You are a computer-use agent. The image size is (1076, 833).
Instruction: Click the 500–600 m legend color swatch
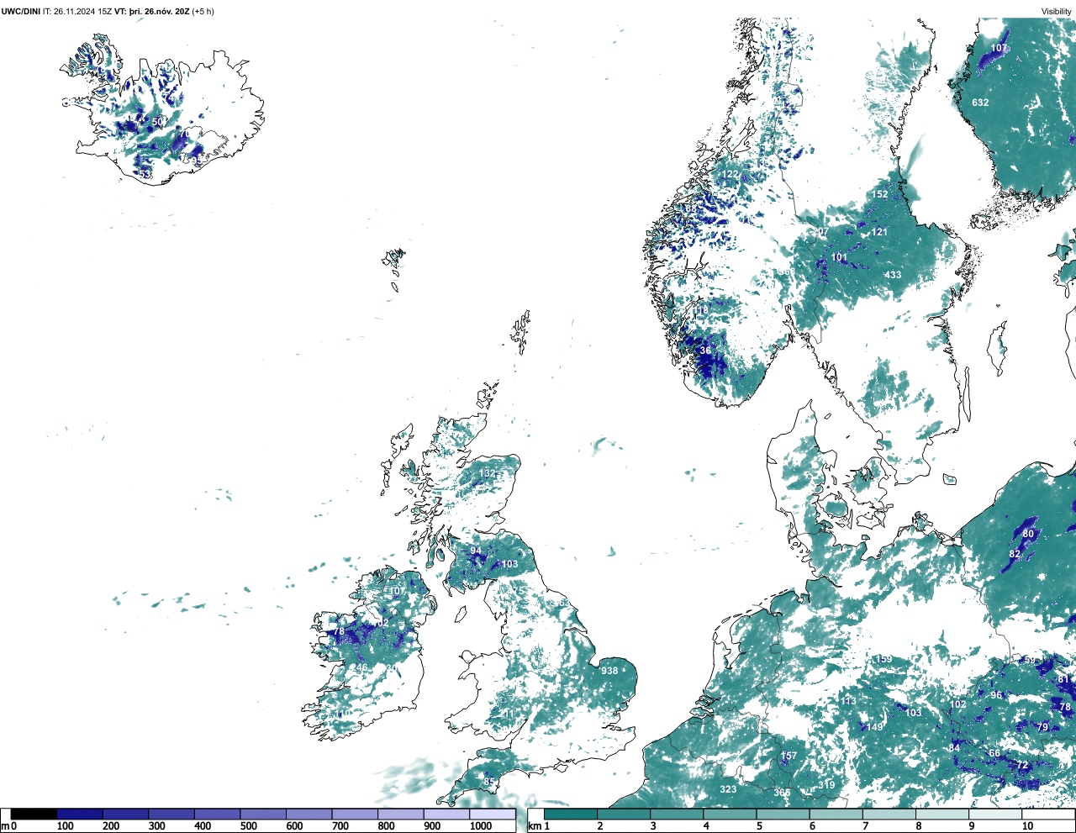[x=263, y=815]
